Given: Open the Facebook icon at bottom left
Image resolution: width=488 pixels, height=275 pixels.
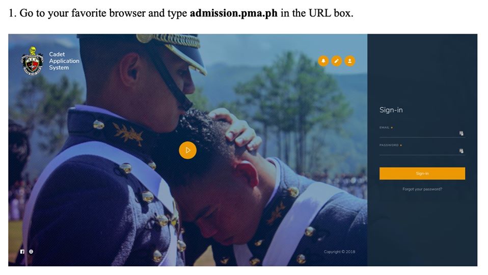Looking at the screenshot, I should click(x=22, y=252).
